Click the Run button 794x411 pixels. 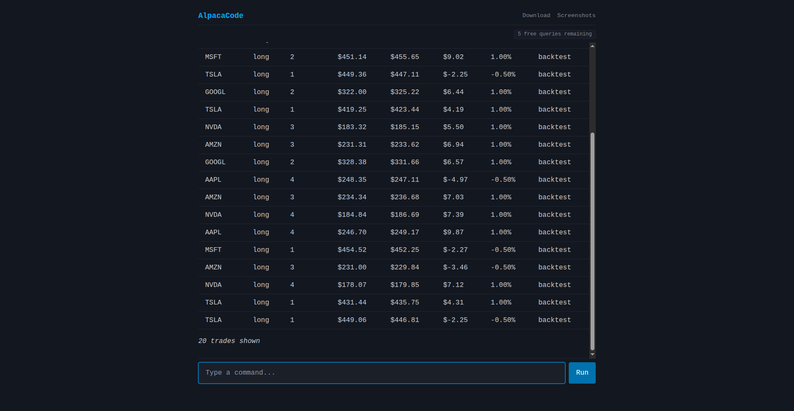[582, 373]
